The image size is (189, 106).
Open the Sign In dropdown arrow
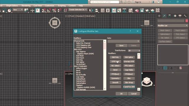[x=149, y=2]
